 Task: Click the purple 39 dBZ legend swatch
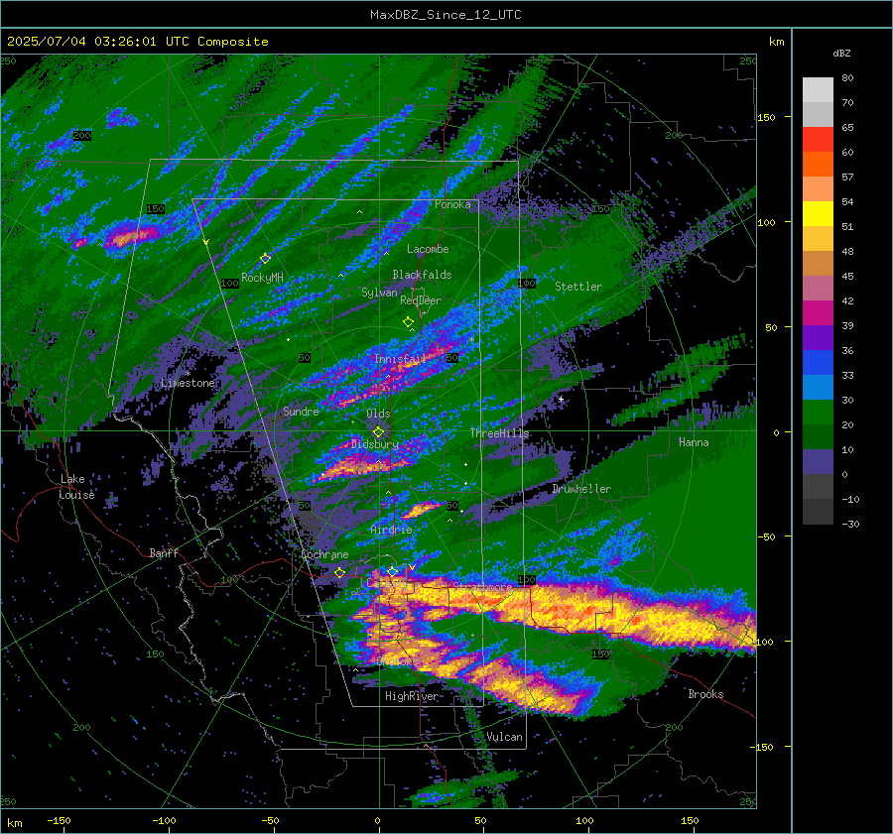818,337
